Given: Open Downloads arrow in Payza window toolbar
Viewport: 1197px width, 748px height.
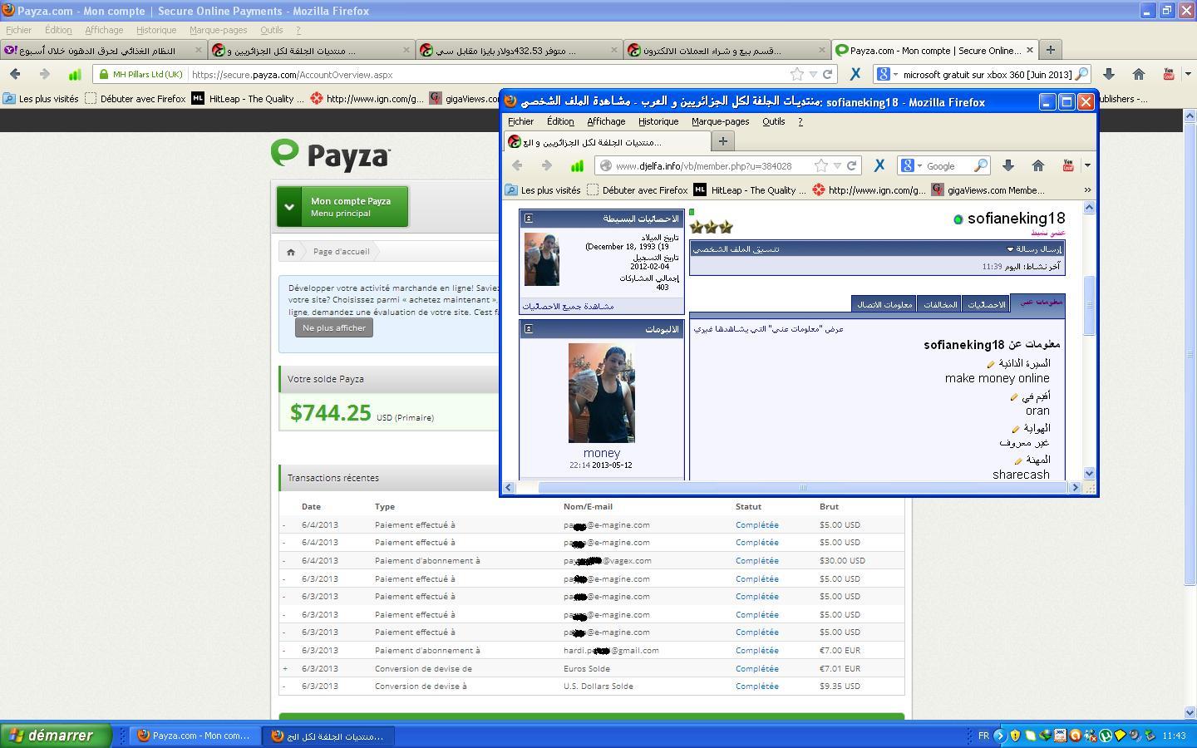Looking at the screenshot, I should [1108, 74].
